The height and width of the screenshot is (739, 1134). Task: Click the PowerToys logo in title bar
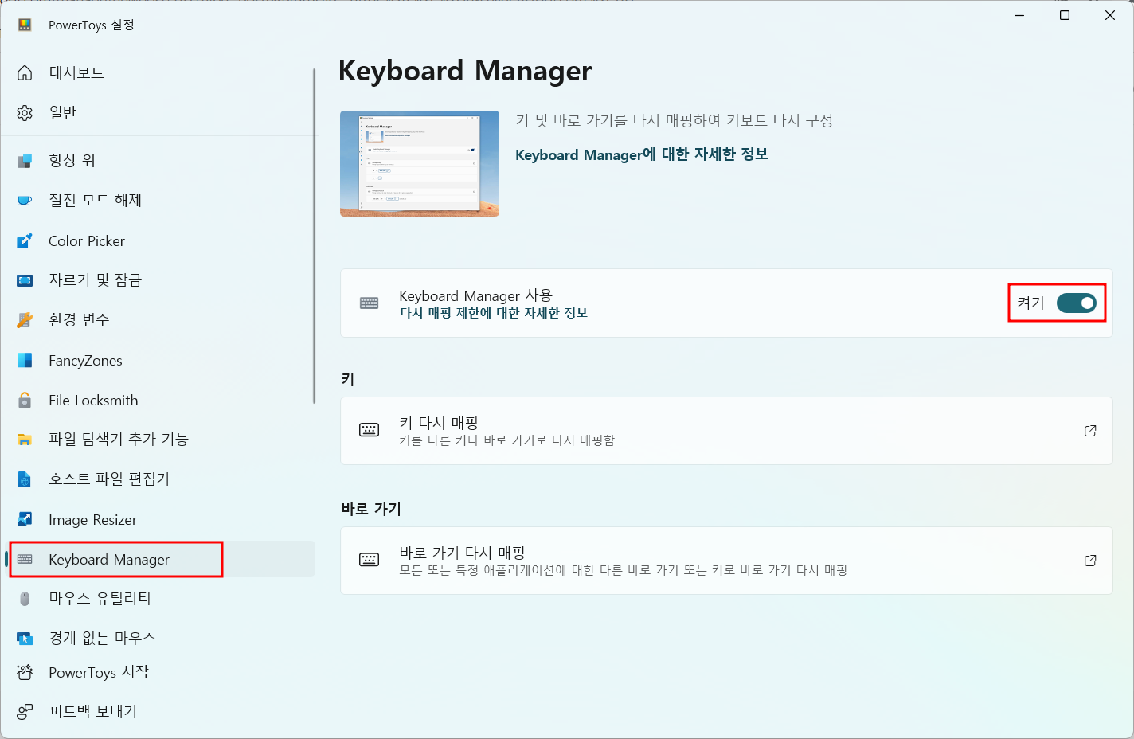click(x=25, y=25)
